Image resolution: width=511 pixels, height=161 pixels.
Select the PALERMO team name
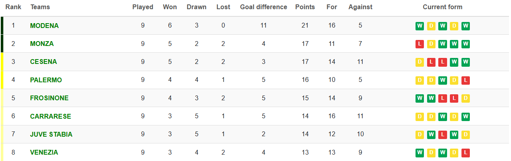click(x=46, y=80)
